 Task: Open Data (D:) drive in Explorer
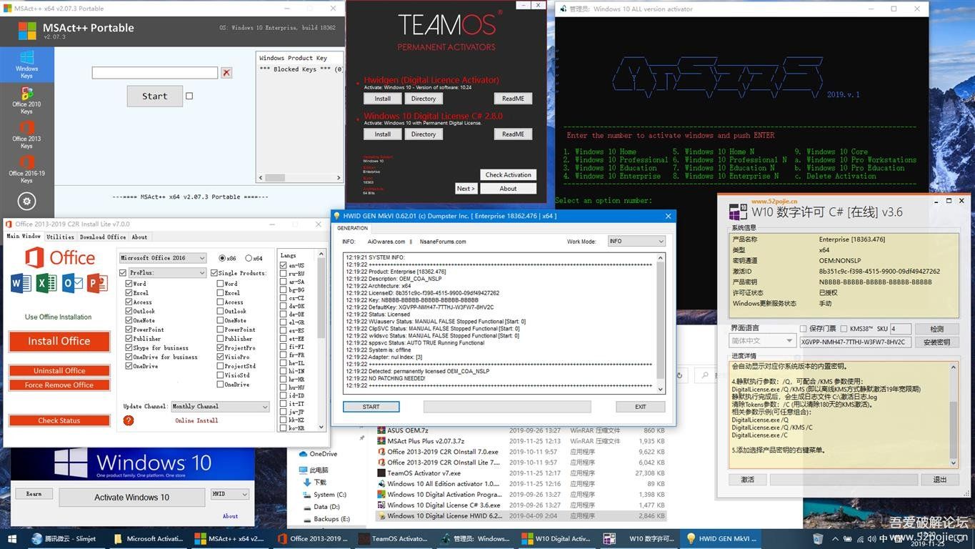click(325, 507)
